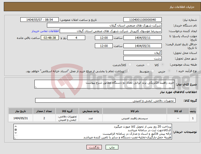Click the delivery city field رشت

click(x=142, y=58)
